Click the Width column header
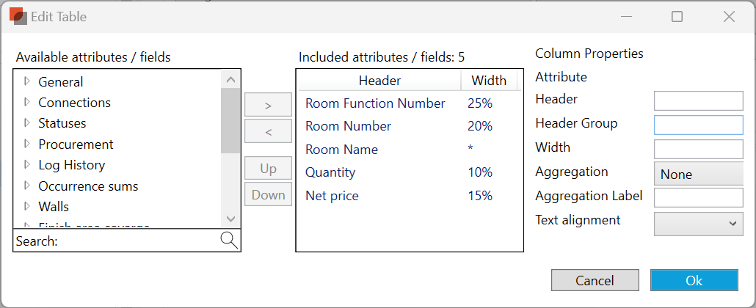The height and width of the screenshot is (308, 756). (x=489, y=81)
